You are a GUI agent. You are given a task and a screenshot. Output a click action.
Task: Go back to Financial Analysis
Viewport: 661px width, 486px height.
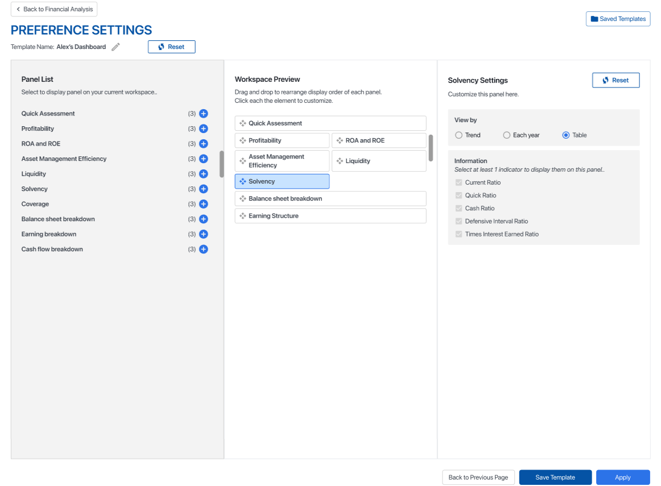tap(54, 10)
